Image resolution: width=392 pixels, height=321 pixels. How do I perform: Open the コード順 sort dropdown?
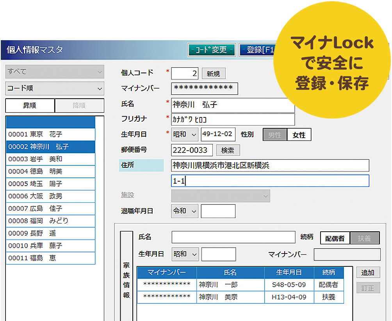click(55, 89)
